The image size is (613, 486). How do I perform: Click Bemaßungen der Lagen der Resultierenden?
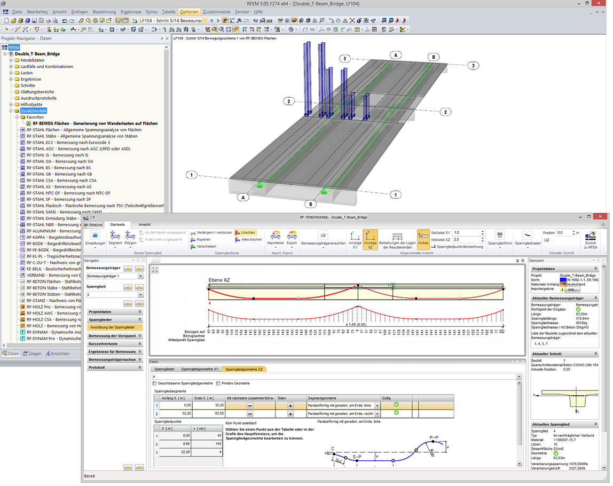(x=397, y=240)
